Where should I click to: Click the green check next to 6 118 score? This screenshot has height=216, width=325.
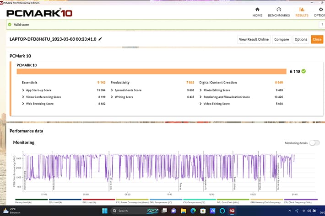[x=303, y=71]
